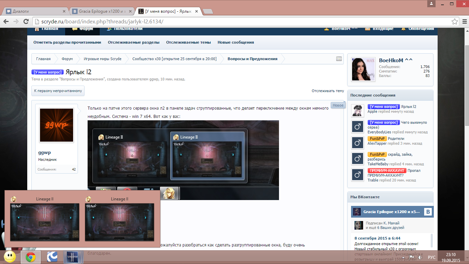Launch Lineage II from the taskbar
This screenshot has width=469, height=264.
pyautogui.click(x=73, y=257)
